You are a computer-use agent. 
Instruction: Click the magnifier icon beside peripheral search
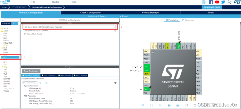[x=3, y=20]
